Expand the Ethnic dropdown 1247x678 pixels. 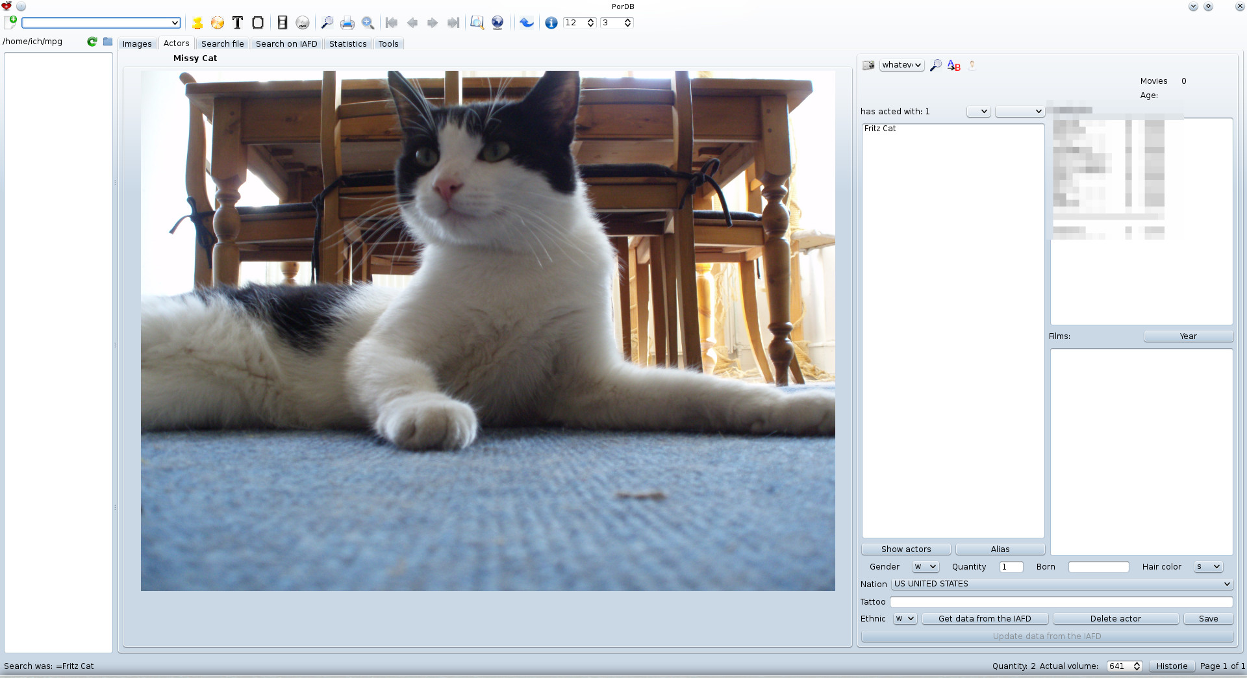[905, 618]
